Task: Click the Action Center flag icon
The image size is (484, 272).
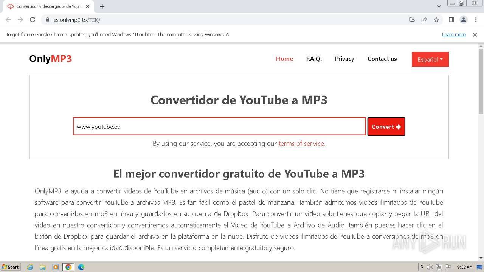Action: (x=448, y=267)
